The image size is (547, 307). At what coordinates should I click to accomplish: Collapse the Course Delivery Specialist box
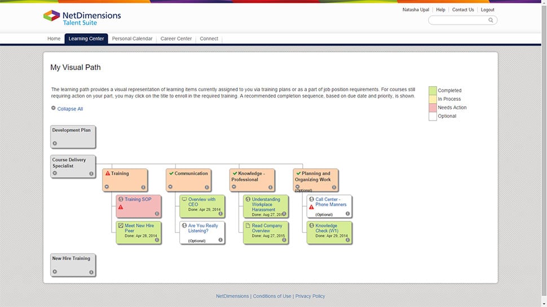tap(55, 173)
